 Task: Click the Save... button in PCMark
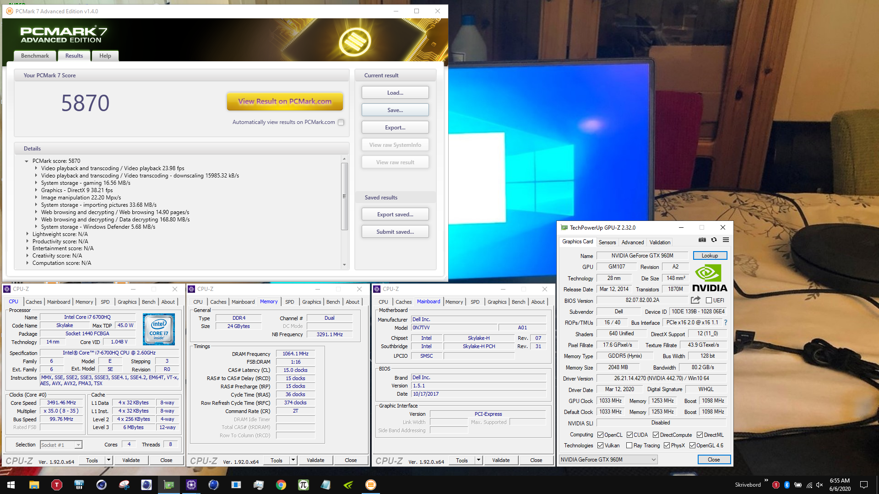click(395, 110)
